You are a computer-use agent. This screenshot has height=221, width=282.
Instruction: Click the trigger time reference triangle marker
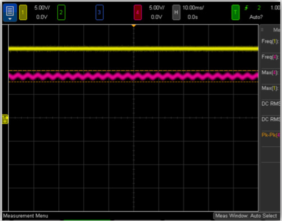[134, 26]
